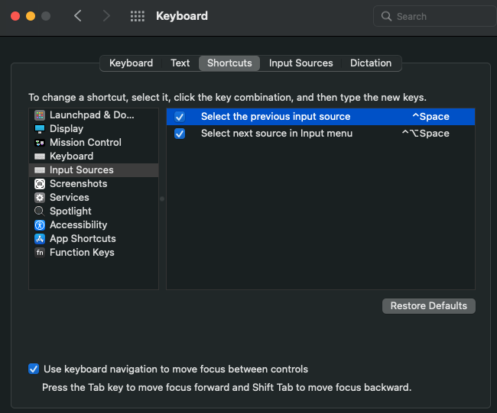Click the Display category icon

coord(40,129)
